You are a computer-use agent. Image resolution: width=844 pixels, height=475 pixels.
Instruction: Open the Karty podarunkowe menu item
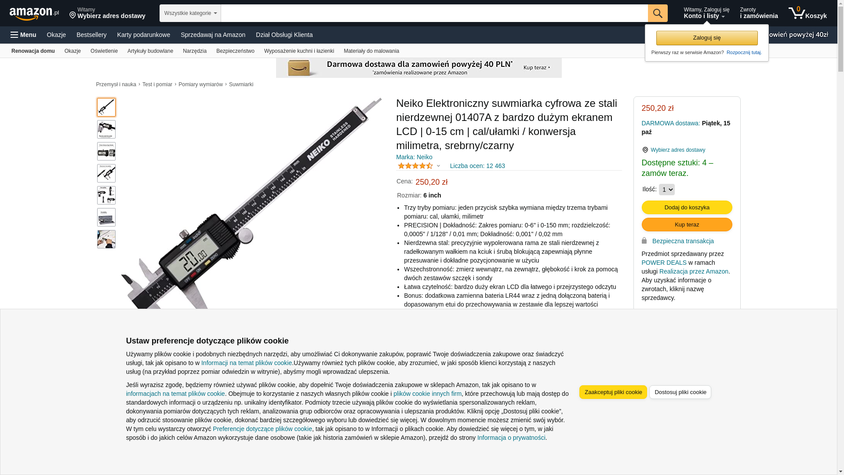[x=143, y=35]
